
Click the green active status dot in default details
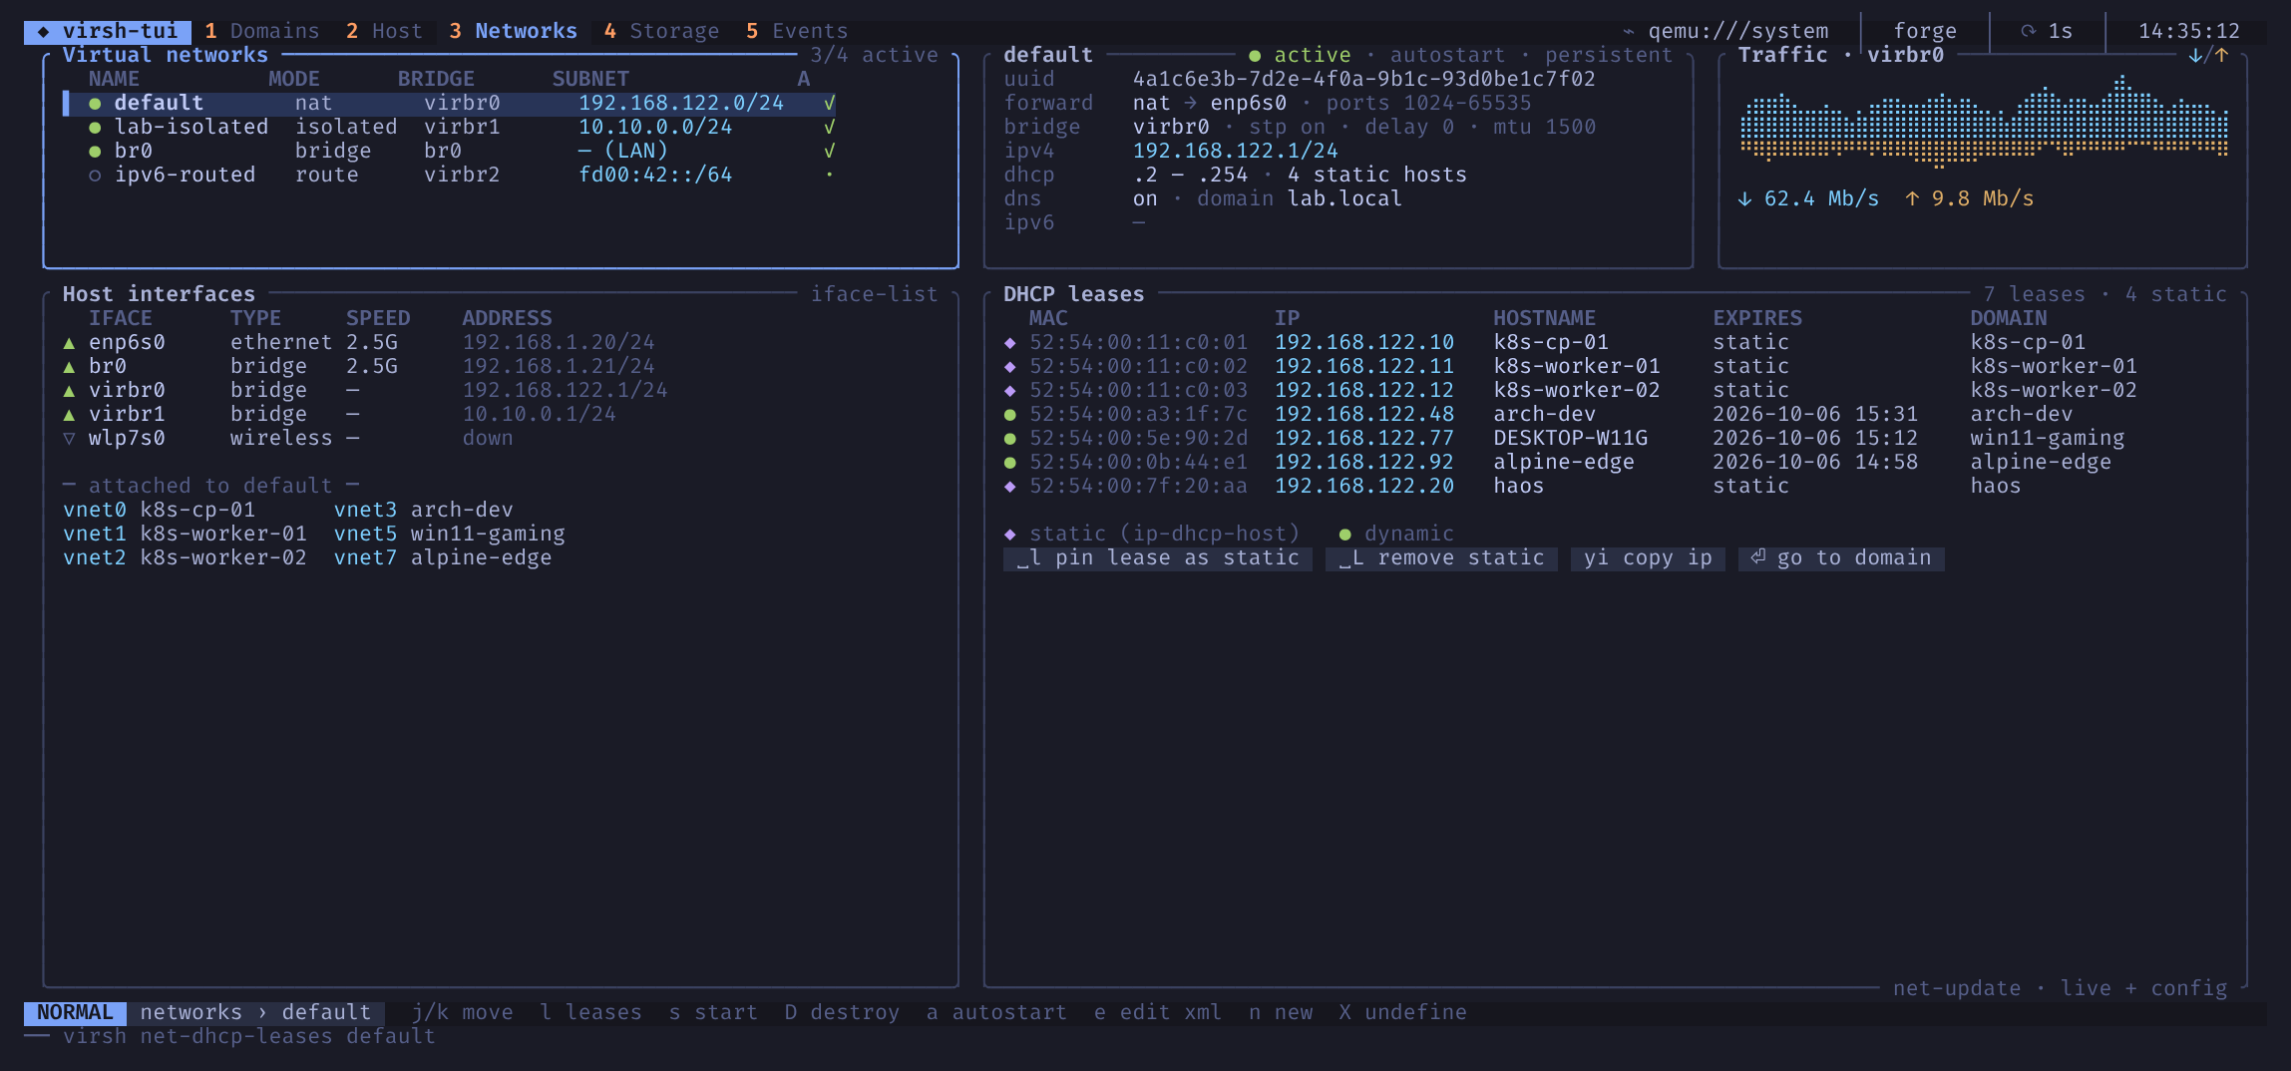(x=1254, y=56)
